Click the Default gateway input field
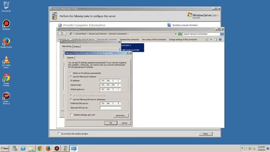The width and height of the screenshot is (270, 152). [x=111, y=89]
